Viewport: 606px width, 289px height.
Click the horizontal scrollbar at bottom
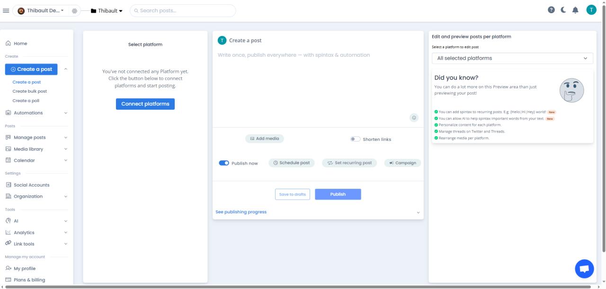(x=297, y=287)
